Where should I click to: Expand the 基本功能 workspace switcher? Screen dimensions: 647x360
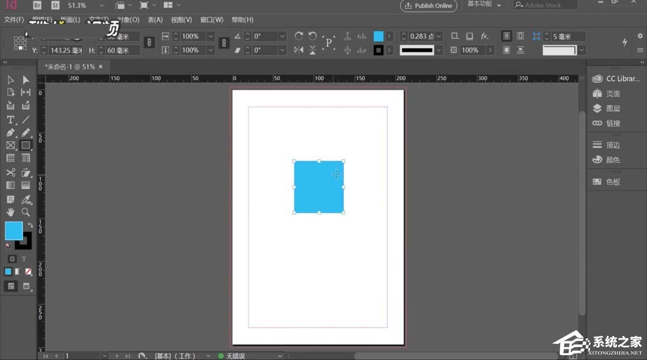[484, 5]
